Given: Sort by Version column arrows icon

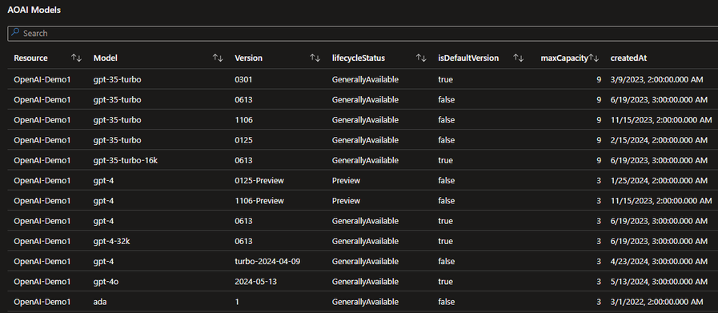Looking at the screenshot, I should pyautogui.click(x=315, y=58).
